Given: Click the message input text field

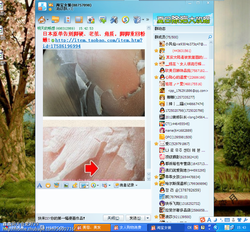Looking at the screenshot, I should (x=93, y=201).
